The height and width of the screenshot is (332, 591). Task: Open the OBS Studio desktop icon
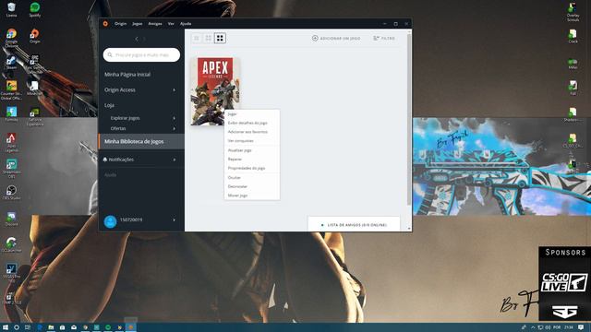11,193
